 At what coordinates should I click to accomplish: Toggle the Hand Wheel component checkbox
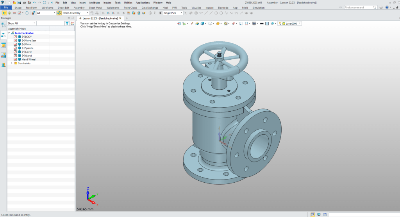coord(15,59)
